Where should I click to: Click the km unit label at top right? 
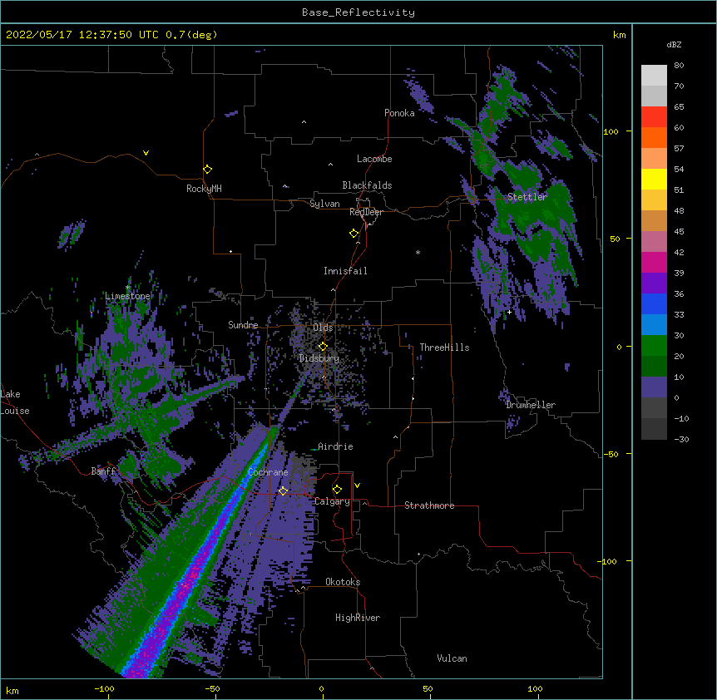click(x=619, y=35)
